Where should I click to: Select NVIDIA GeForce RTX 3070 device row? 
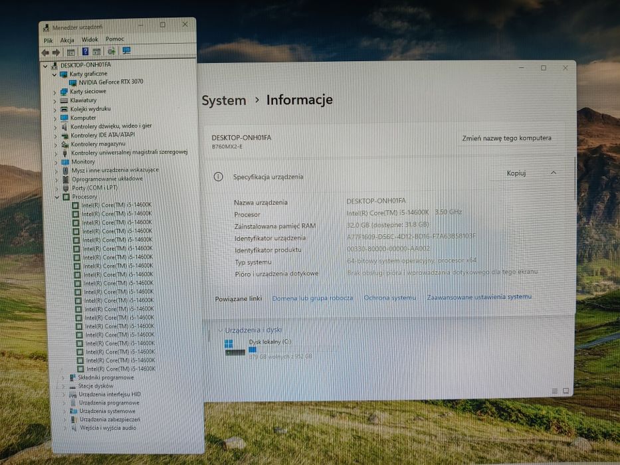pyautogui.click(x=111, y=82)
